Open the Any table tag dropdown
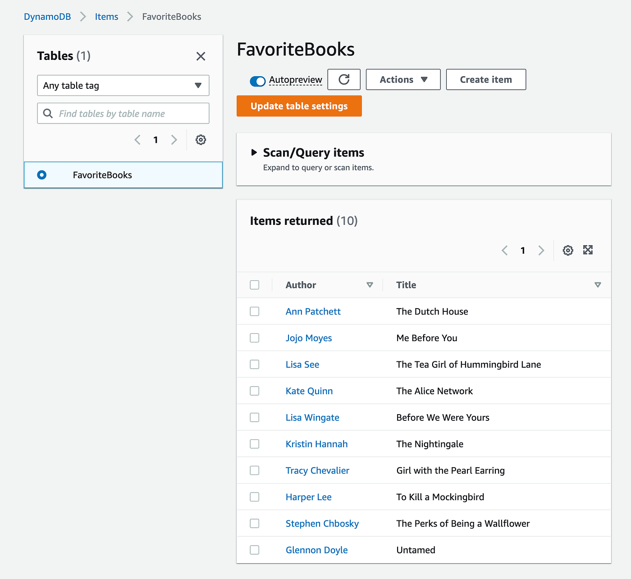631x579 pixels. pos(123,86)
